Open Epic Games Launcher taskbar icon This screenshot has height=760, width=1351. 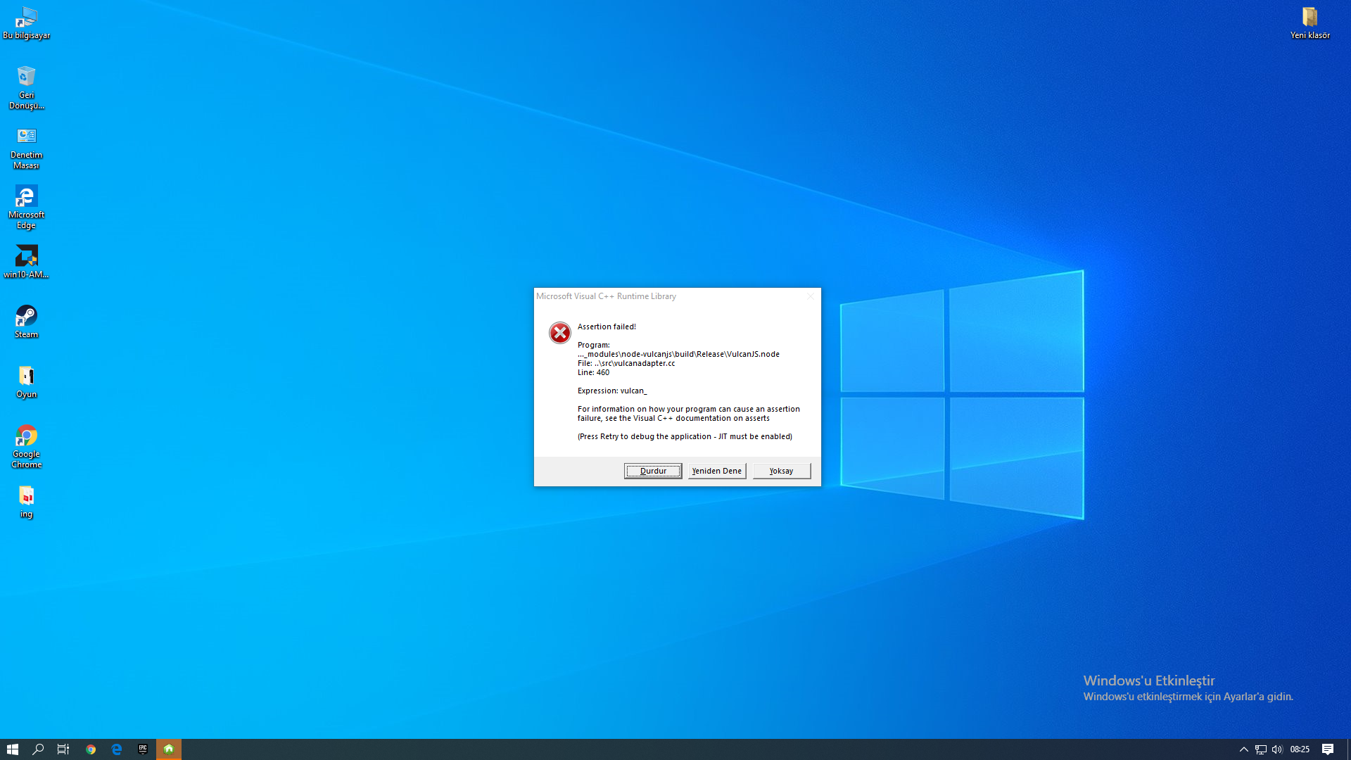pyautogui.click(x=143, y=749)
